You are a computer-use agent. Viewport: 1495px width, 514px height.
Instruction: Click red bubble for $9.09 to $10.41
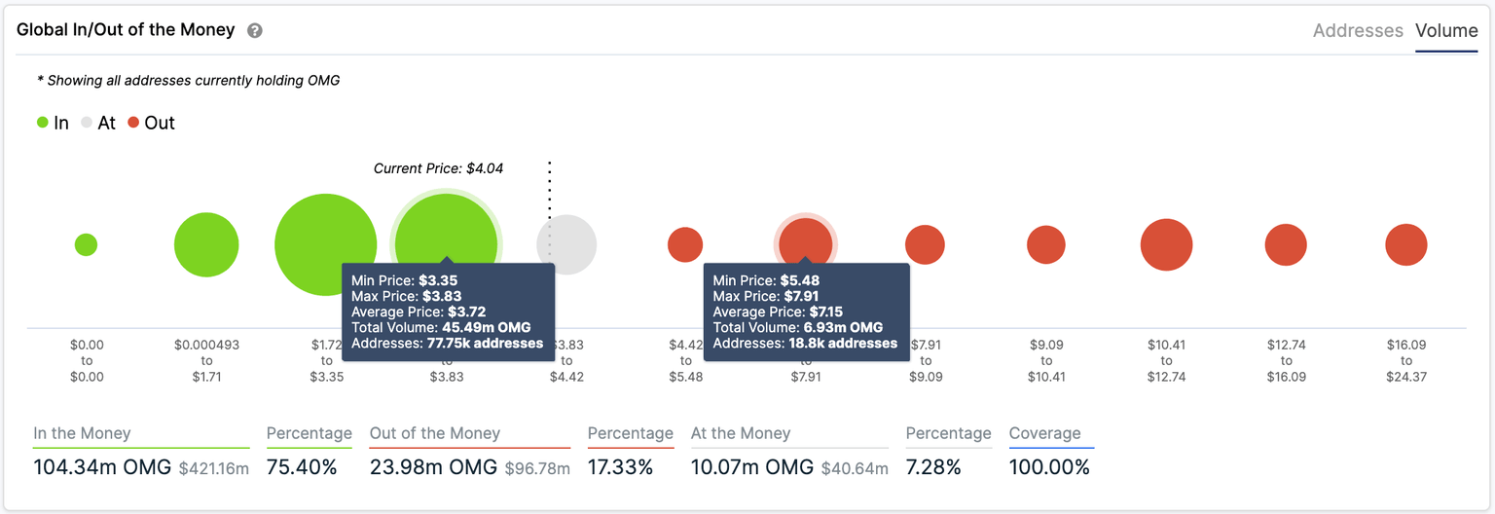pos(1046,245)
